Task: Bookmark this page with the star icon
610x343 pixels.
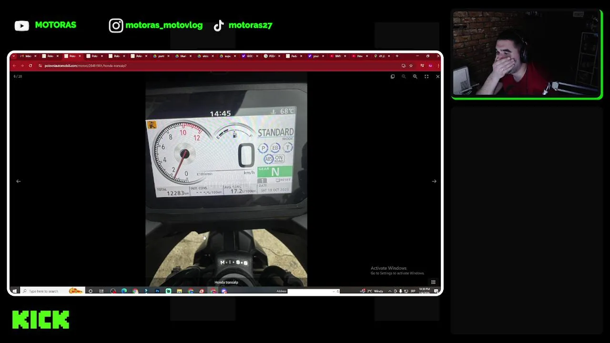Action: [x=411, y=66]
